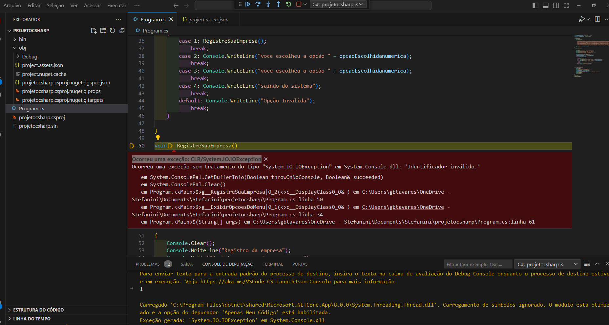Click the line 50 breakpoint arrow in gutter
The width and height of the screenshot is (609, 325).
coord(132,146)
